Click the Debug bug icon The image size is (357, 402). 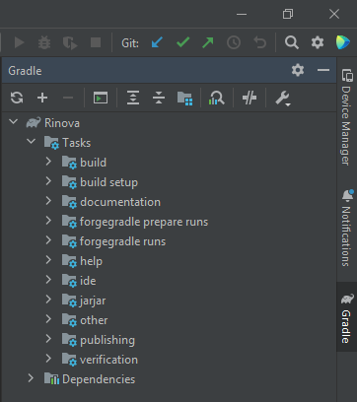coord(44,42)
